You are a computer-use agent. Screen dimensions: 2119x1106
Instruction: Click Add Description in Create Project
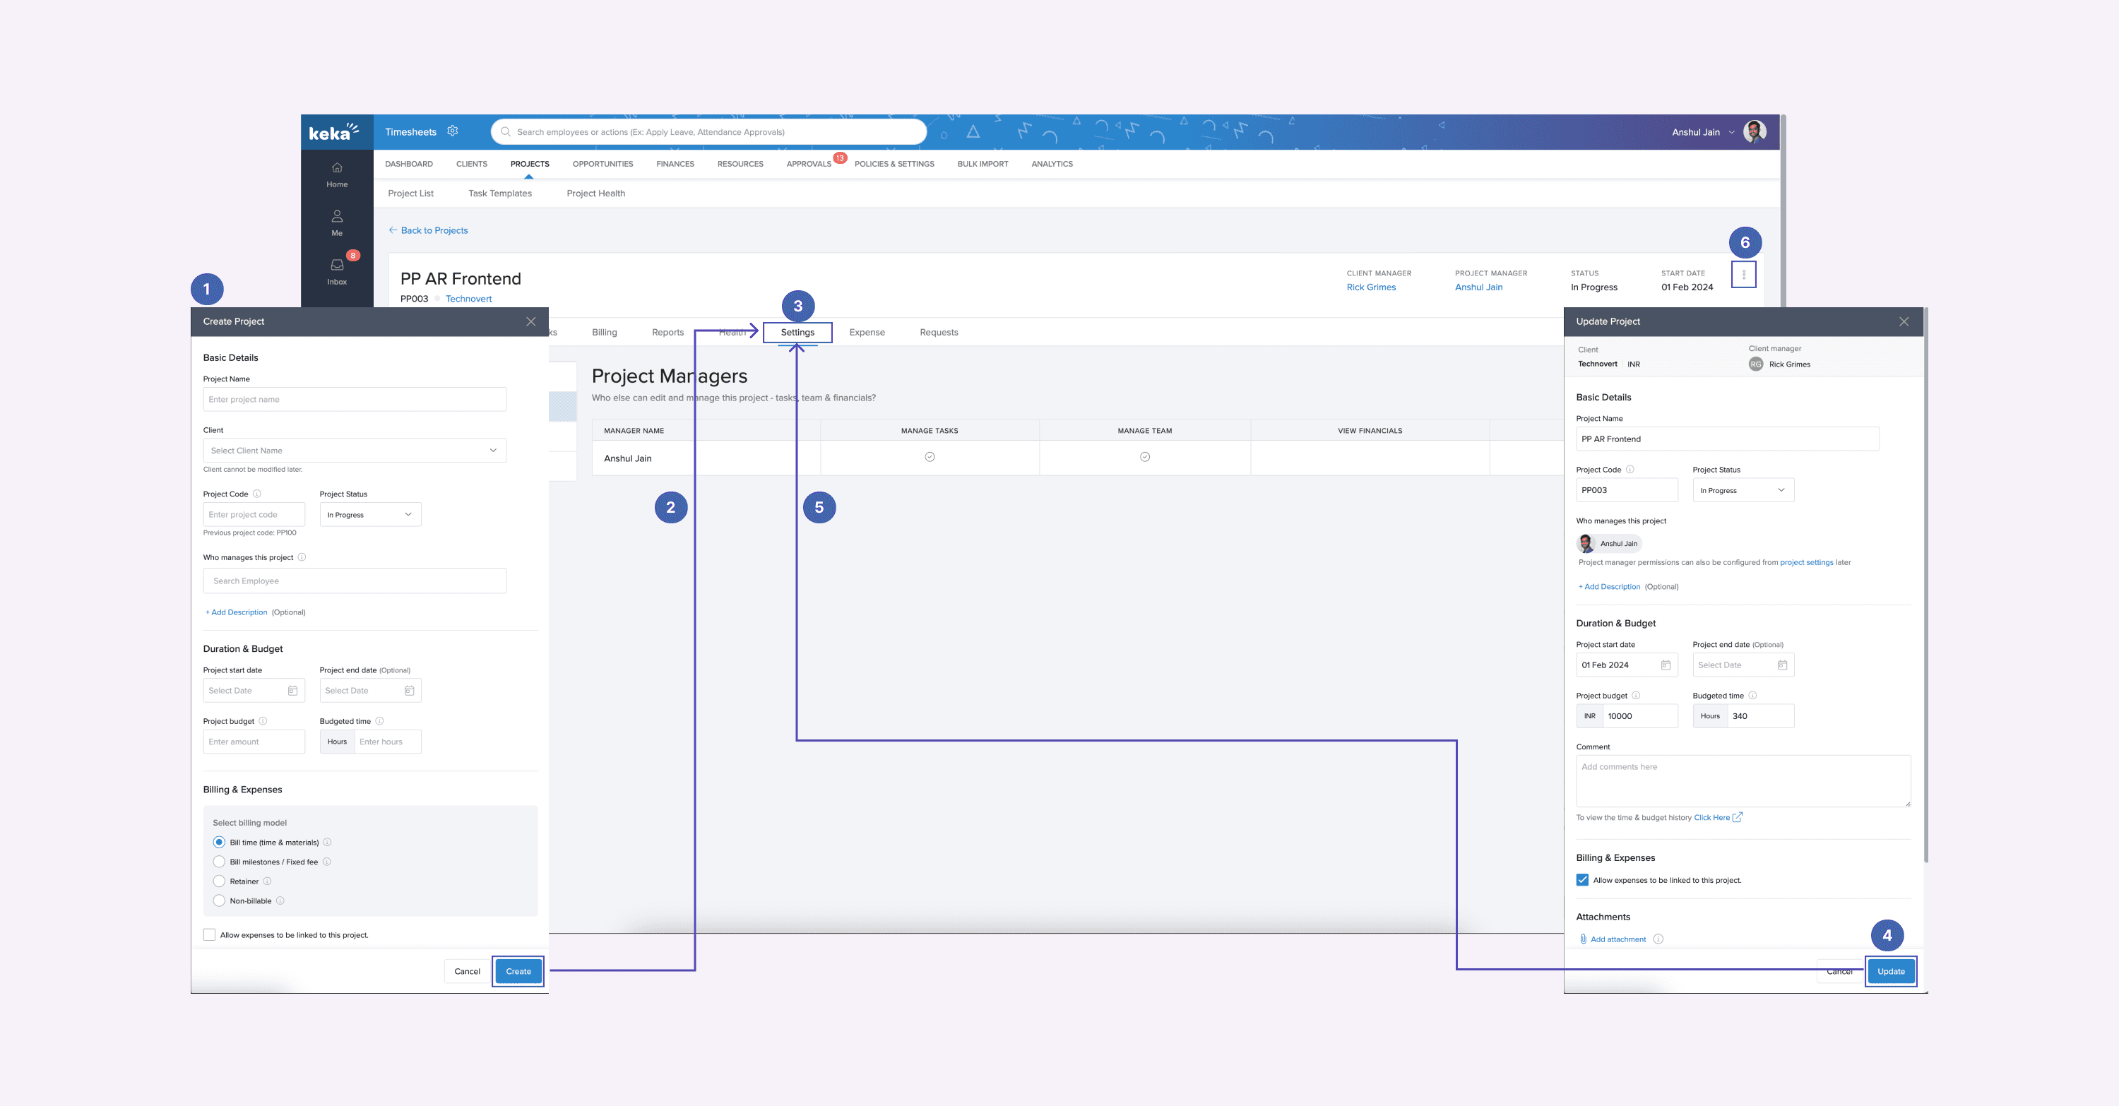[236, 612]
